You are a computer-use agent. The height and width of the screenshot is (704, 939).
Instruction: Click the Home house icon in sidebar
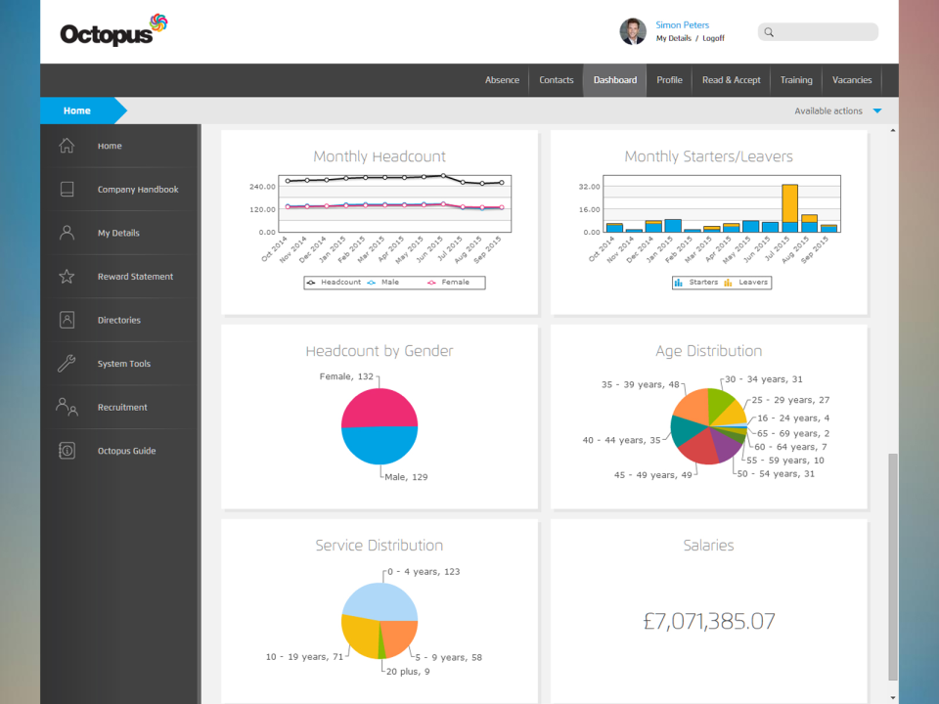[x=67, y=146]
